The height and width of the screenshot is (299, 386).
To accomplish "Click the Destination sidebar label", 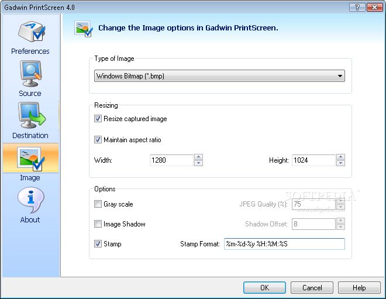I will click(x=30, y=136).
